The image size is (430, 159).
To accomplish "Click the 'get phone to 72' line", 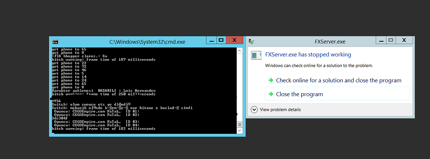I will click(x=69, y=67).
